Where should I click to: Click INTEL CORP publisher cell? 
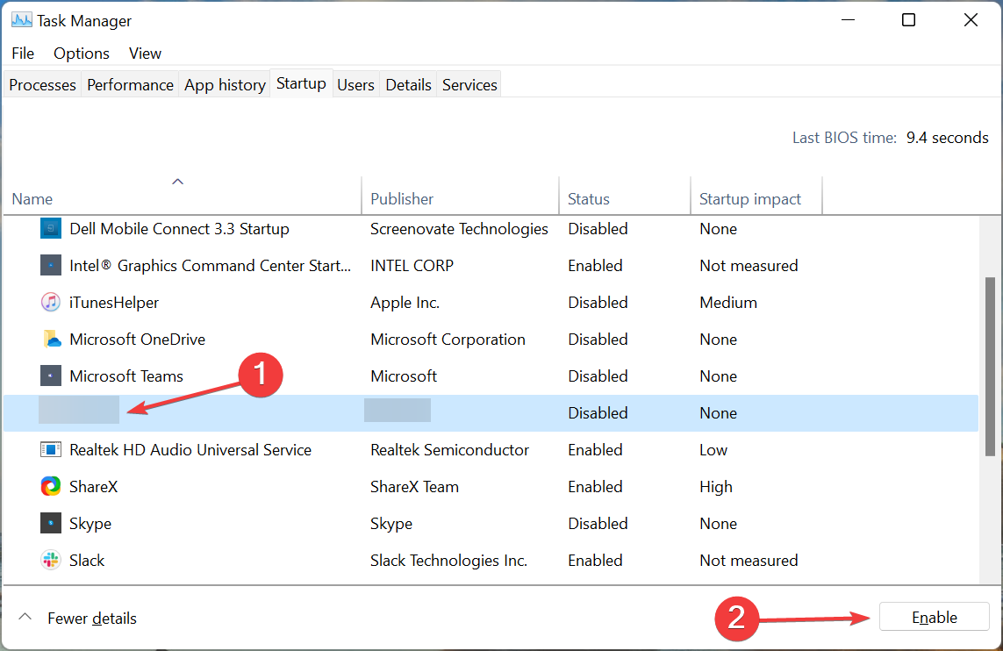coord(412,265)
